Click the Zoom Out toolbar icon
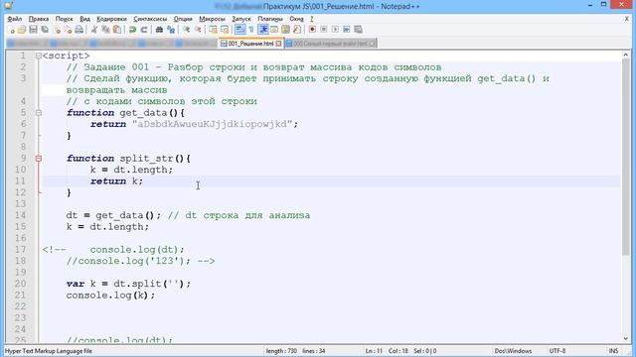636x357 pixels. 198,30
